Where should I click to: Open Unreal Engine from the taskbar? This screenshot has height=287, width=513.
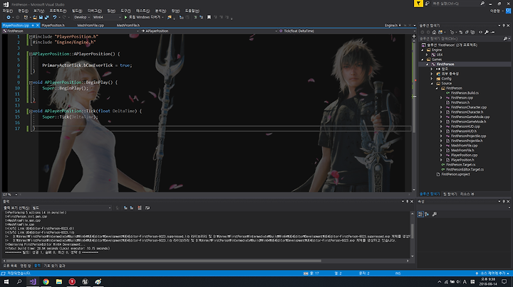(x=85, y=281)
